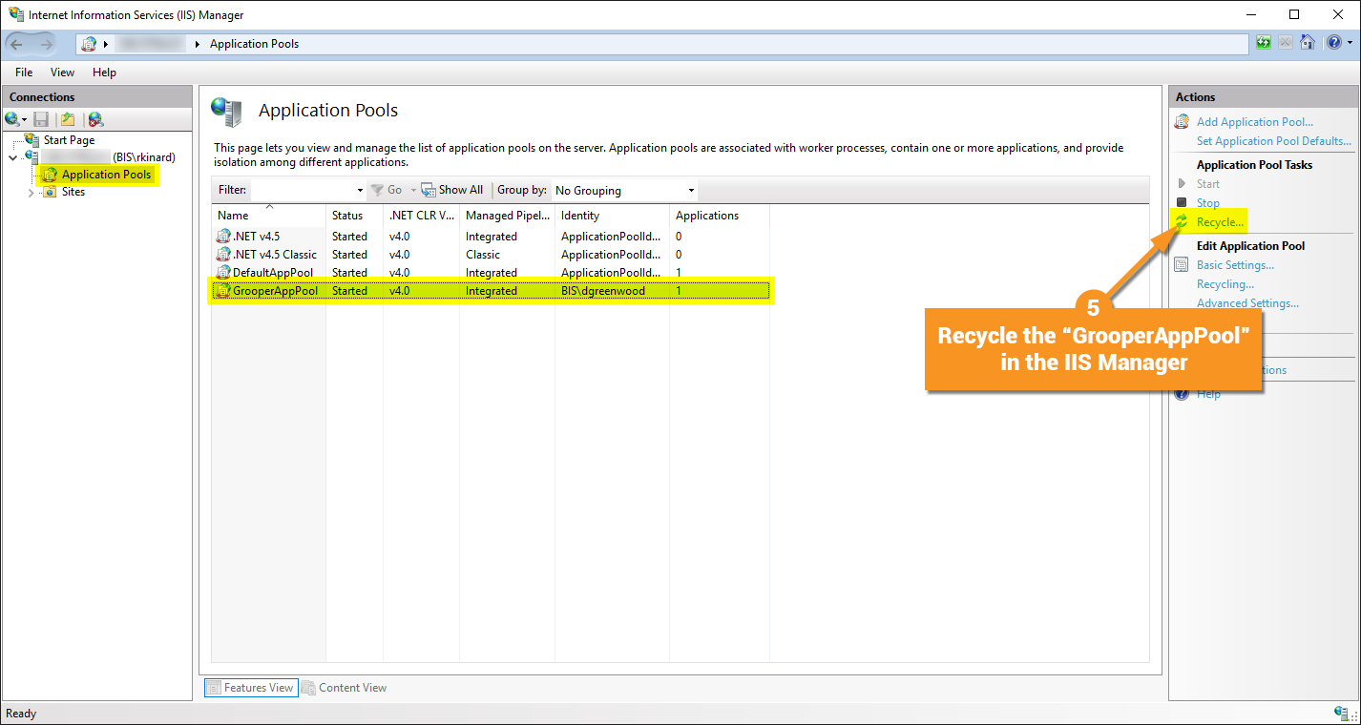The image size is (1361, 725).
Task: Open the dropdown arrow beside the Help icon
Action: pyautogui.click(x=1348, y=44)
